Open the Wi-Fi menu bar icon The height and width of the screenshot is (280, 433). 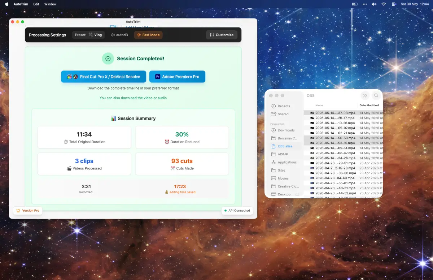pos(384,4)
